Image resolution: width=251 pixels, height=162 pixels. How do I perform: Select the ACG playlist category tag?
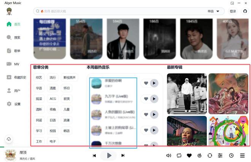point(53,99)
